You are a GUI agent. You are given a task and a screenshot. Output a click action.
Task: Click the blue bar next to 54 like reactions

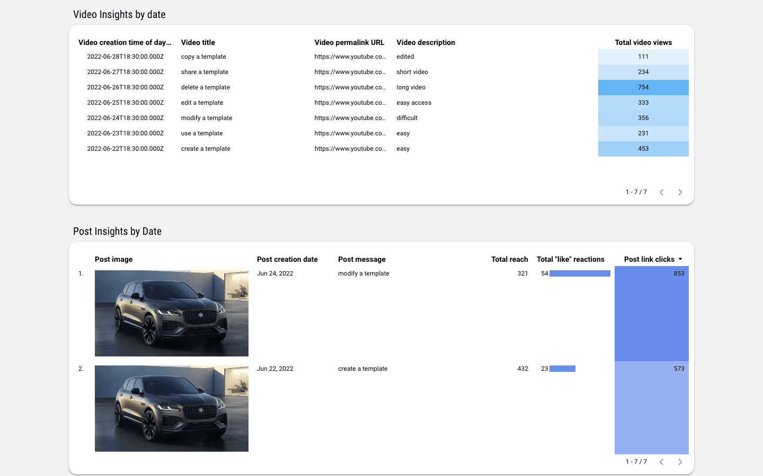point(580,273)
